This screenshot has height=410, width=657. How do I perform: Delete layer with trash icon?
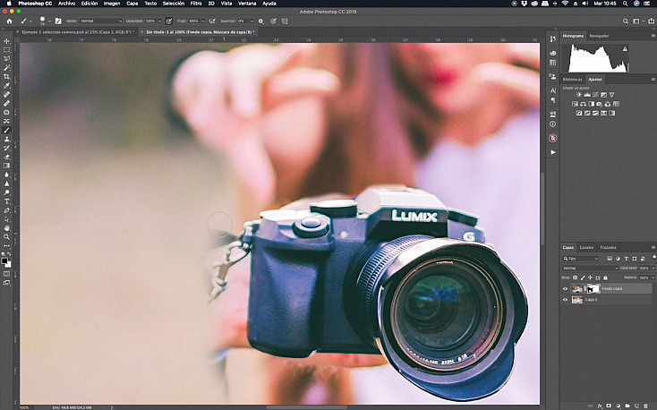(645, 406)
